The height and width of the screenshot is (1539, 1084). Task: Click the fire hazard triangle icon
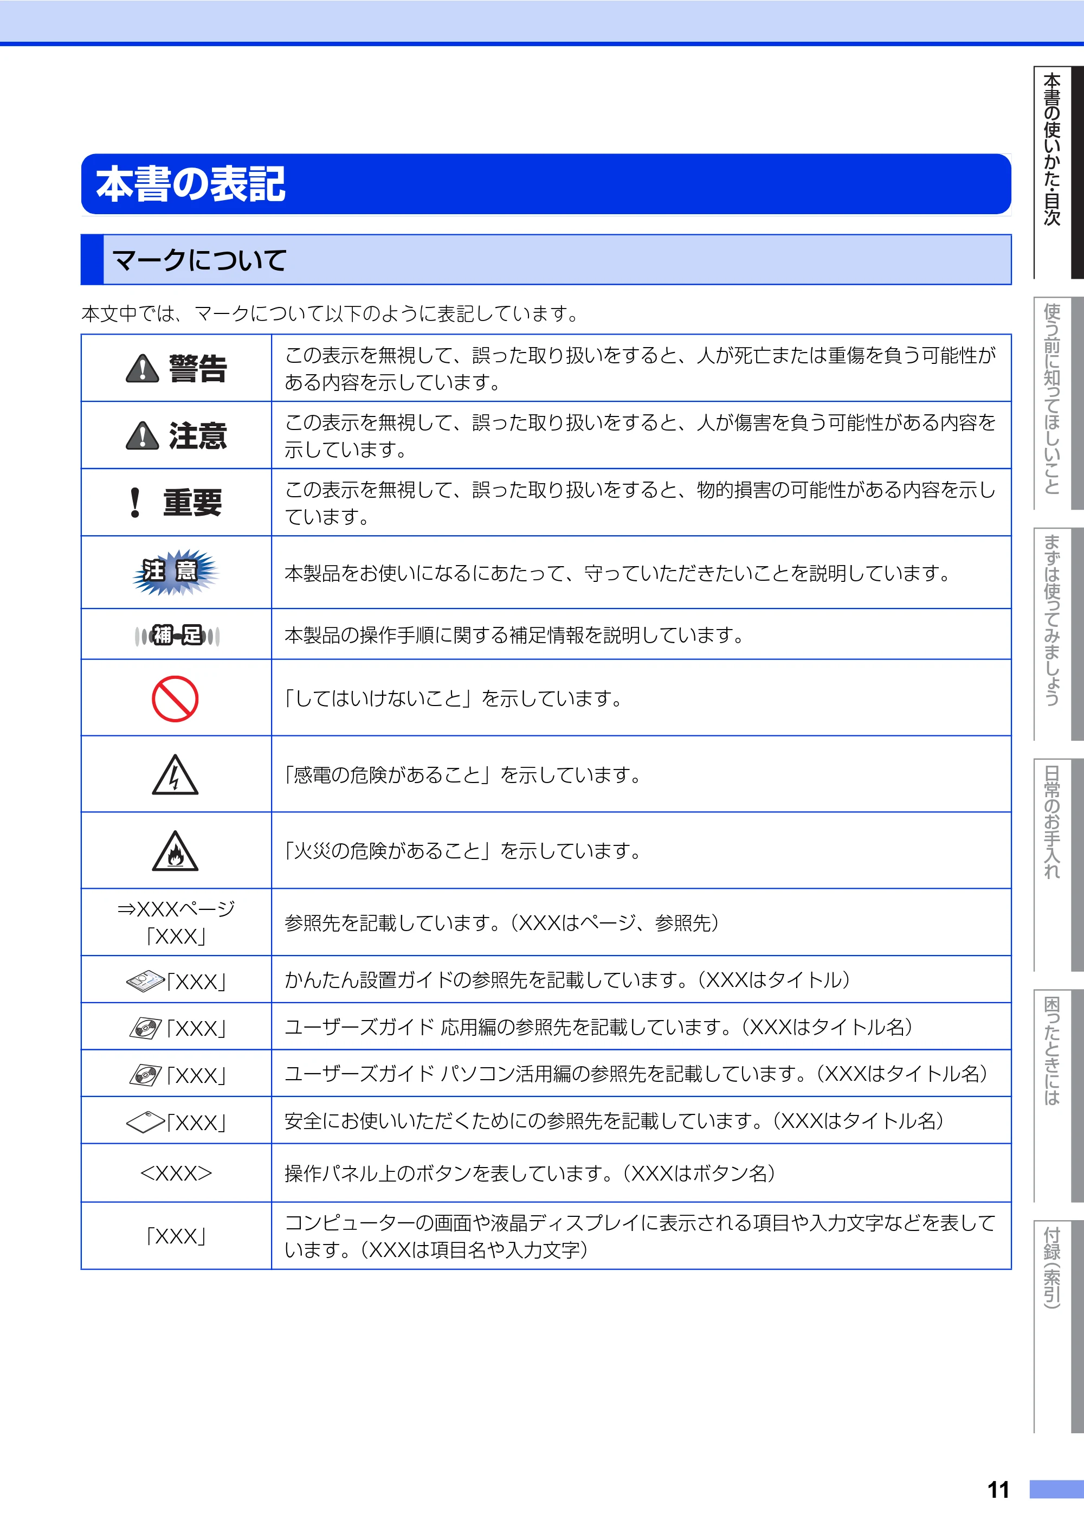(x=175, y=851)
